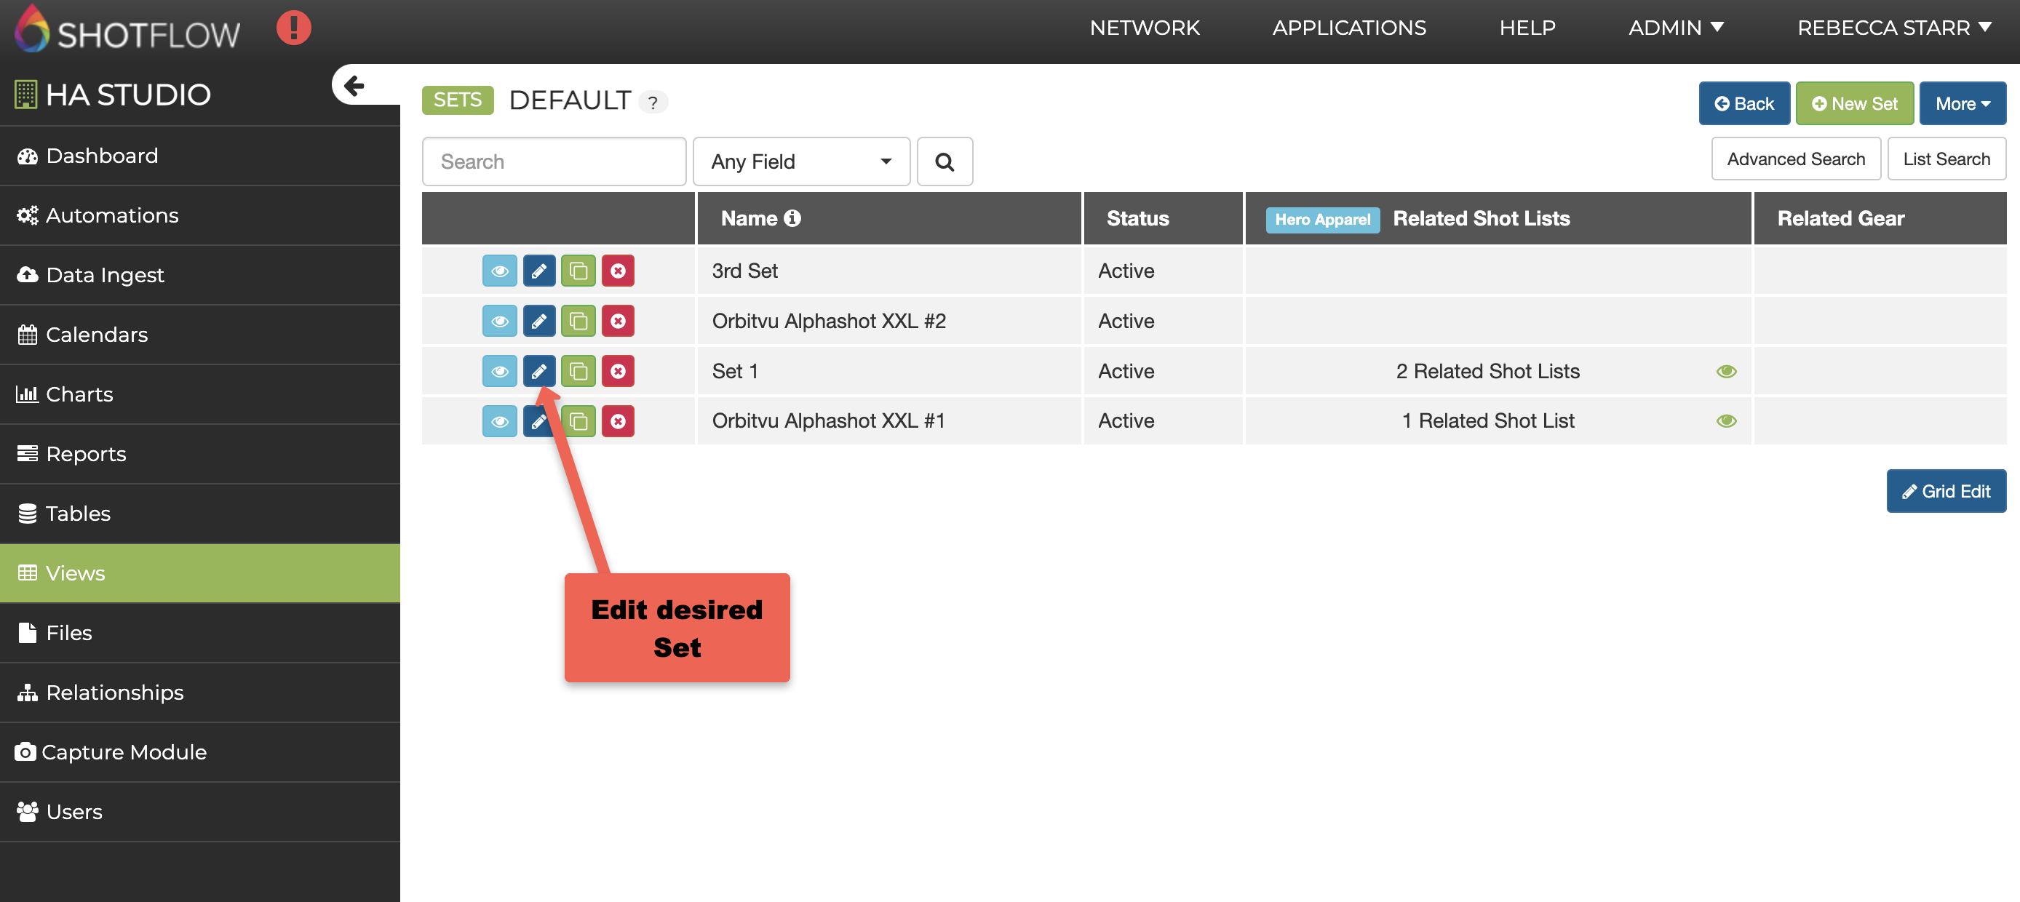Viewport: 2020px width, 902px height.
Task: Click the New Set button
Action: pos(1854,103)
